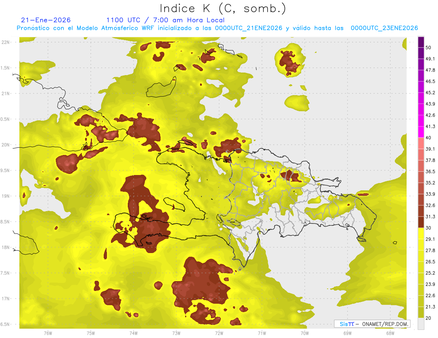Click the '41.3' colorbar value

point(430,127)
